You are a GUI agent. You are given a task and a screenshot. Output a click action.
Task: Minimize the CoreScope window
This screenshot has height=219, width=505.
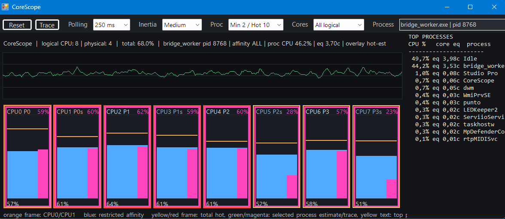(447, 7)
